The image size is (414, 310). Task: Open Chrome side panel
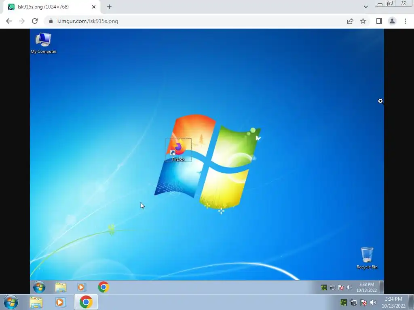pyautogui.click(x=379, y=21)
